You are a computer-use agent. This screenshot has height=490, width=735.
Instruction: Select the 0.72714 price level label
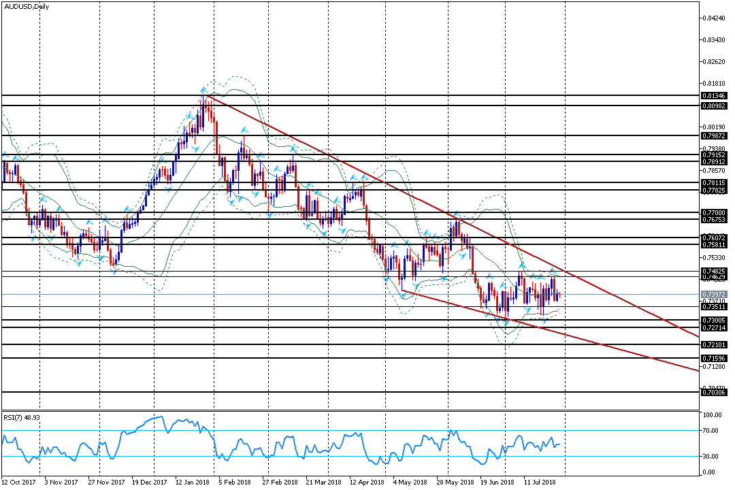click(714, 328)
